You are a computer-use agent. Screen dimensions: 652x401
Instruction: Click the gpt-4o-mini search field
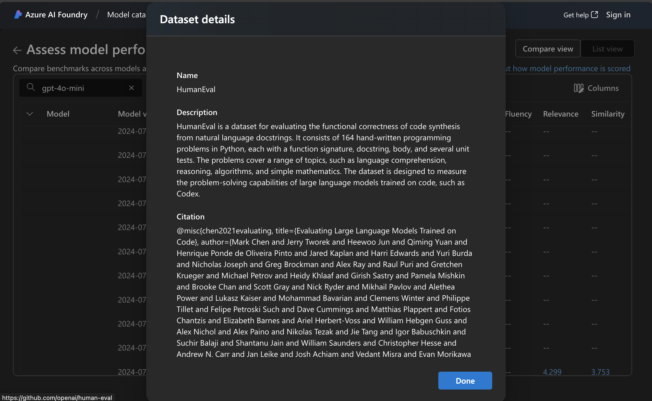[80, 88]
